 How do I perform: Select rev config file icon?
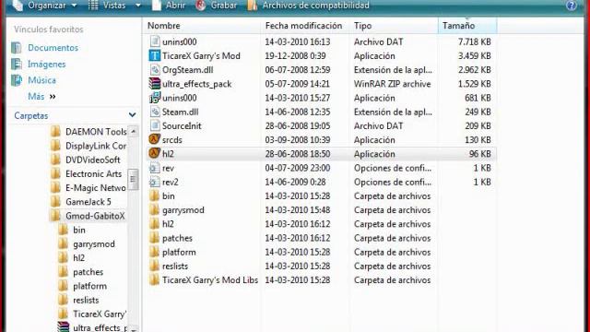pyautogui.click(x=154, y=168)
